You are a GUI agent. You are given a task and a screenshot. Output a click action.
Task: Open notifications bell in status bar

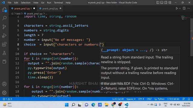[x=189, y=99]
